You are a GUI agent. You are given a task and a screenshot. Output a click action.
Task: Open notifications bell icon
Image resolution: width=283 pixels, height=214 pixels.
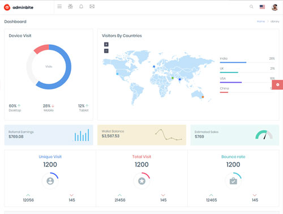click(81, 7)
